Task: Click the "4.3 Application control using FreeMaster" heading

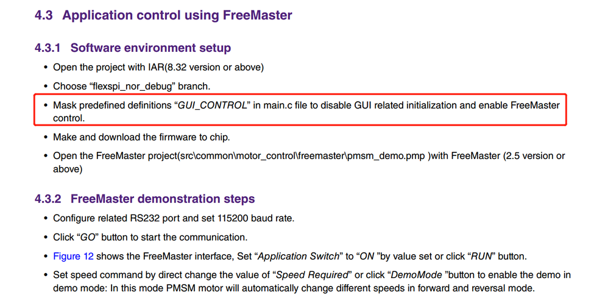Action: (163, 15)
